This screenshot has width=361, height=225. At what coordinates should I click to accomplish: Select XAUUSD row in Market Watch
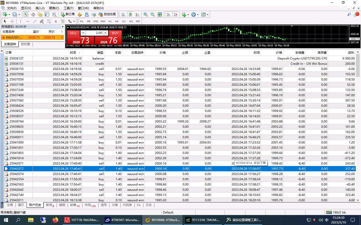(32, 37)
